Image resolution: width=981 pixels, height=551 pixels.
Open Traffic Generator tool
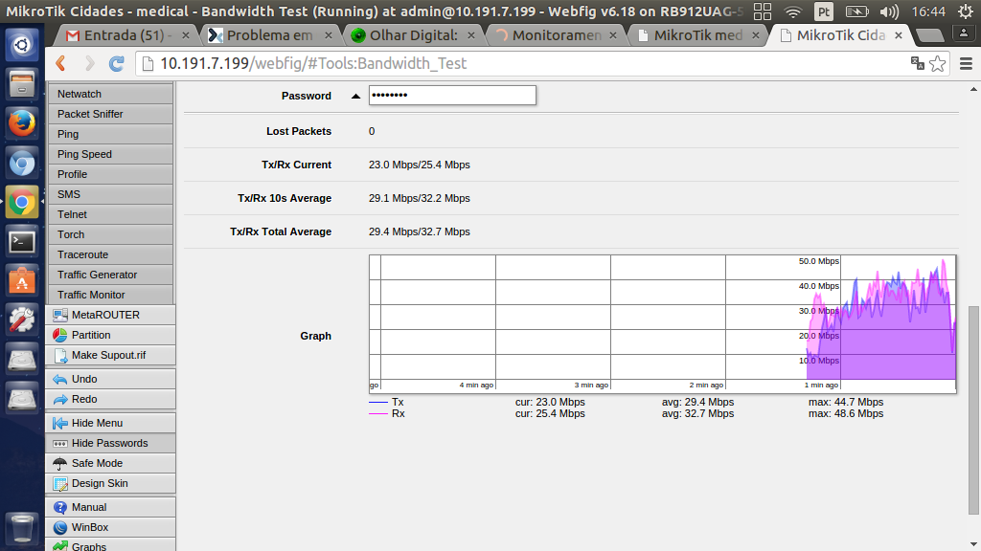tap(110, 275)
